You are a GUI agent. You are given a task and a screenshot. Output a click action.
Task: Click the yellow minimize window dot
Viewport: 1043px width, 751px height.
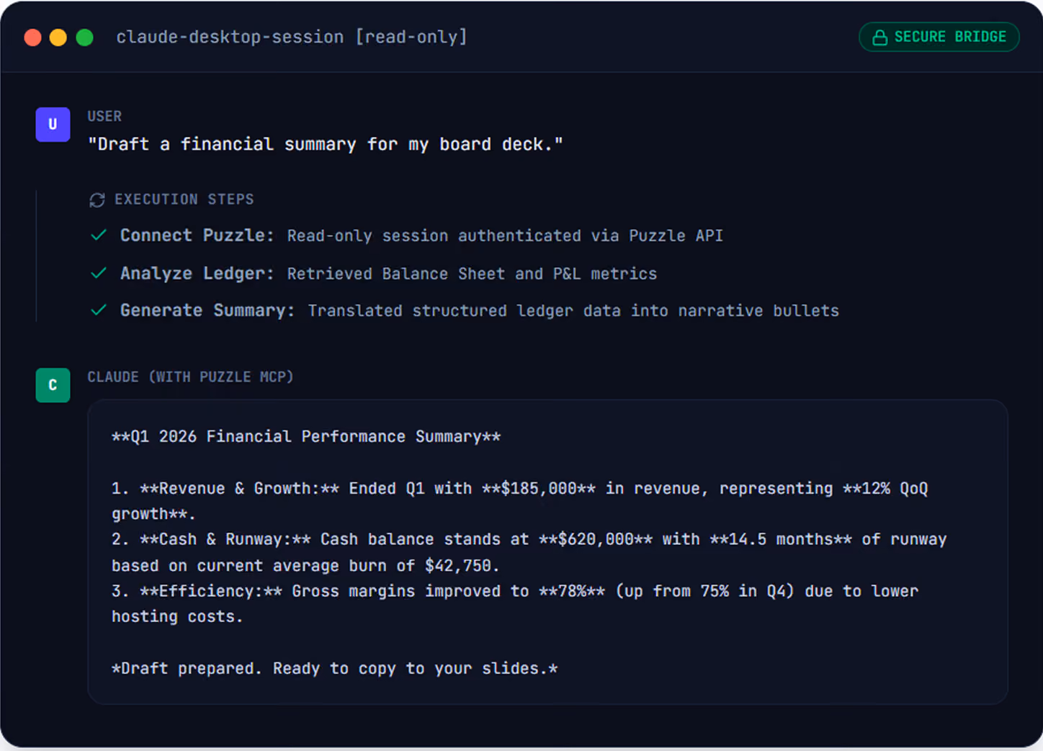(x=58, y=37)
